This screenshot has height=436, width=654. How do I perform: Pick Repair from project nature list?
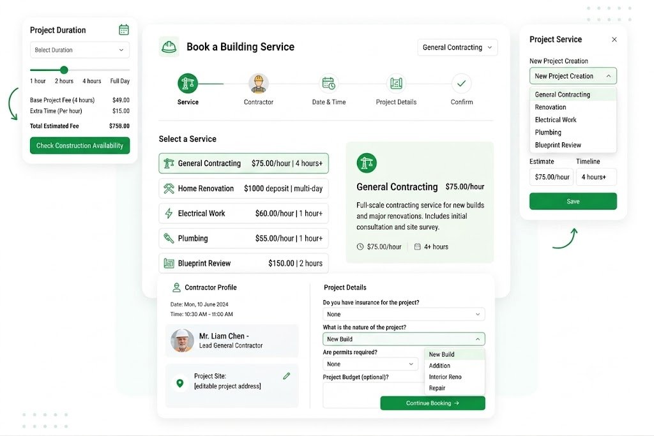(455, 388)
